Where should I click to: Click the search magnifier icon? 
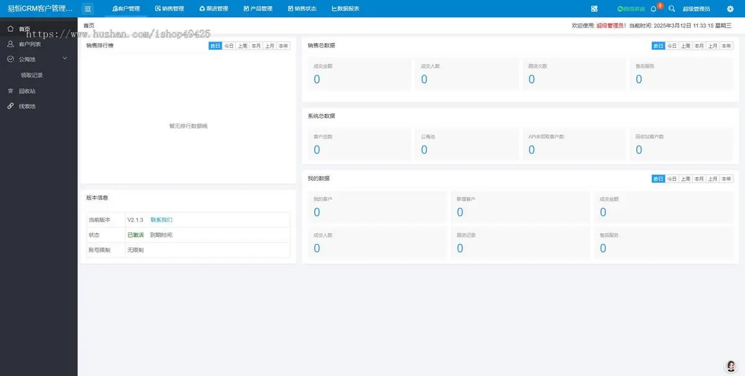tap(672, 9)
